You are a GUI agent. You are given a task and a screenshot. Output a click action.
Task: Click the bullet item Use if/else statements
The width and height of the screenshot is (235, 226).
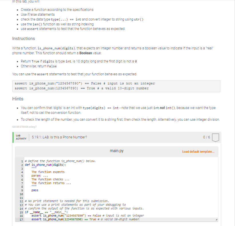point(37,14)
